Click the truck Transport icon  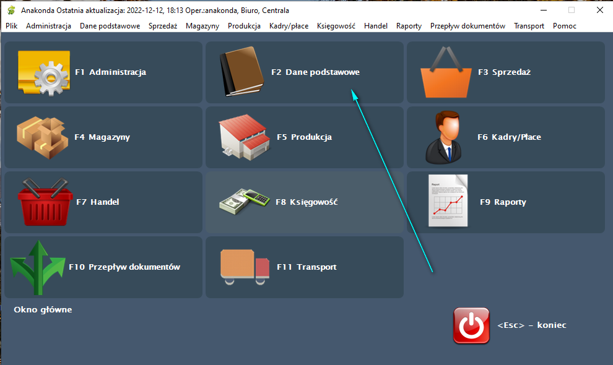point(245,267)
